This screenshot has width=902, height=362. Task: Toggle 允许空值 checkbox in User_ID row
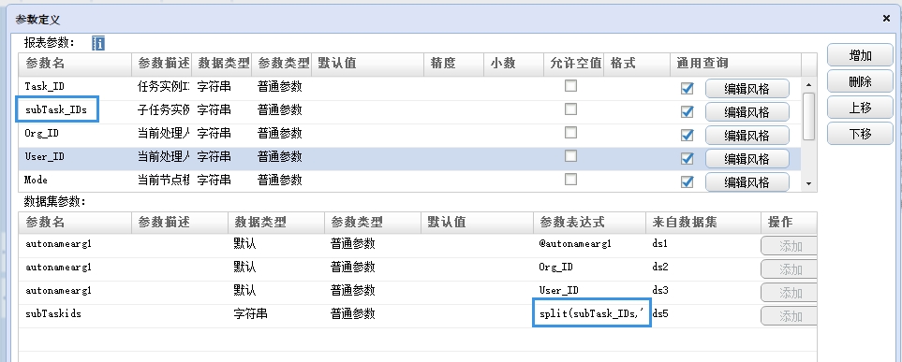(570, 156)
